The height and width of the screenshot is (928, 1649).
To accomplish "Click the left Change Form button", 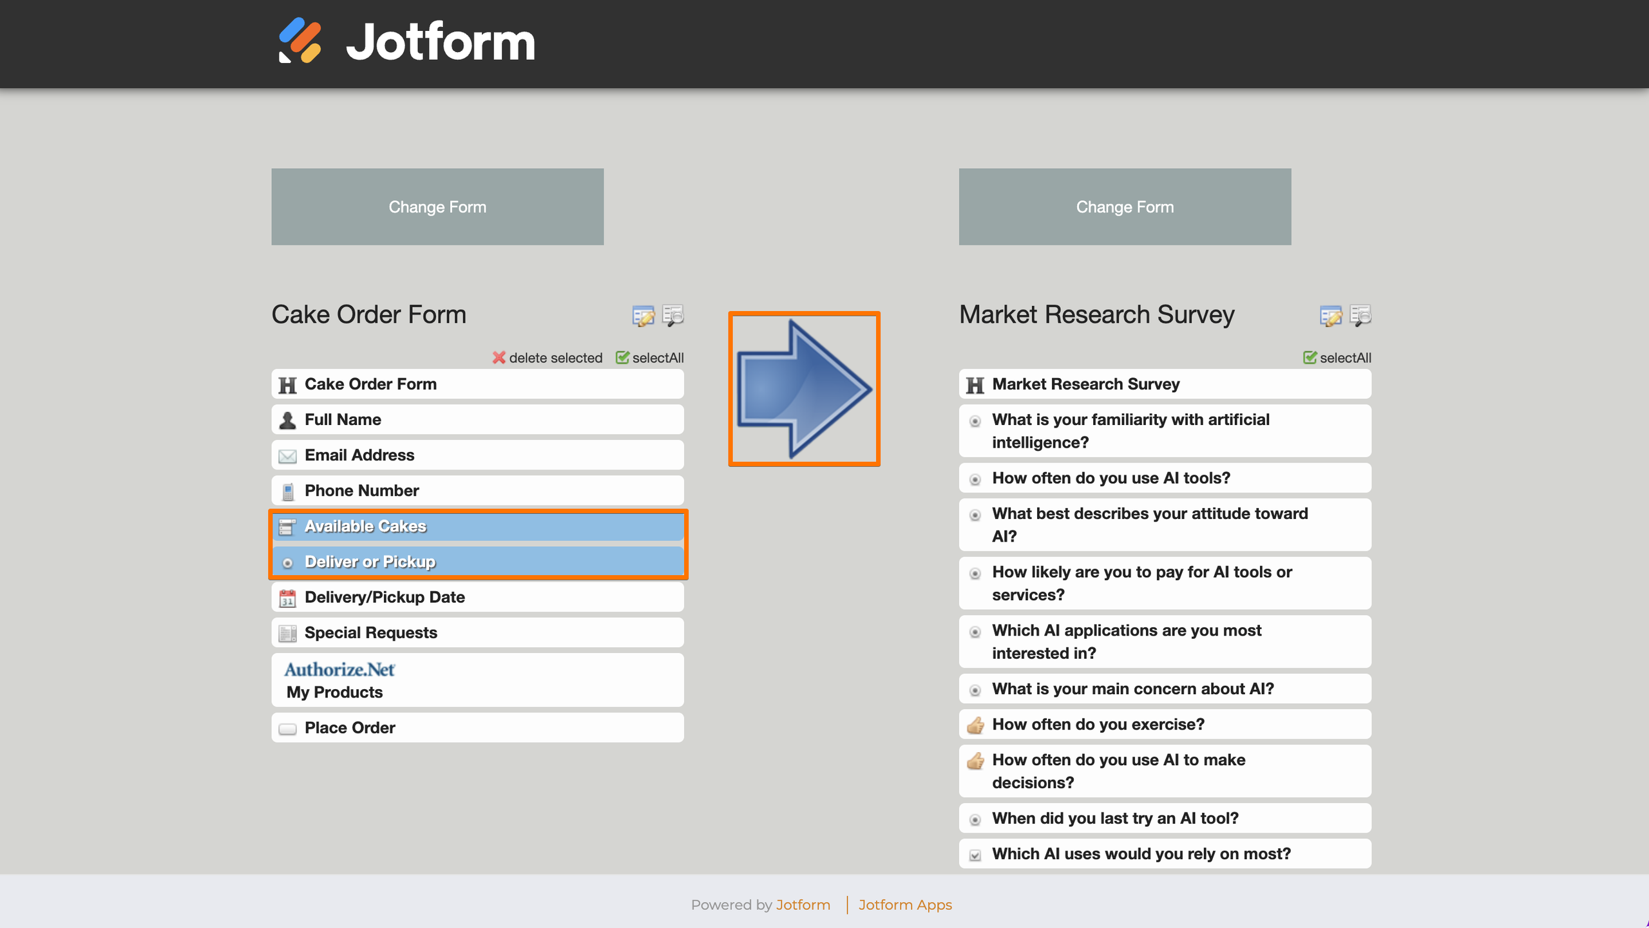I will pyautogui.click(x=437, y=207).
